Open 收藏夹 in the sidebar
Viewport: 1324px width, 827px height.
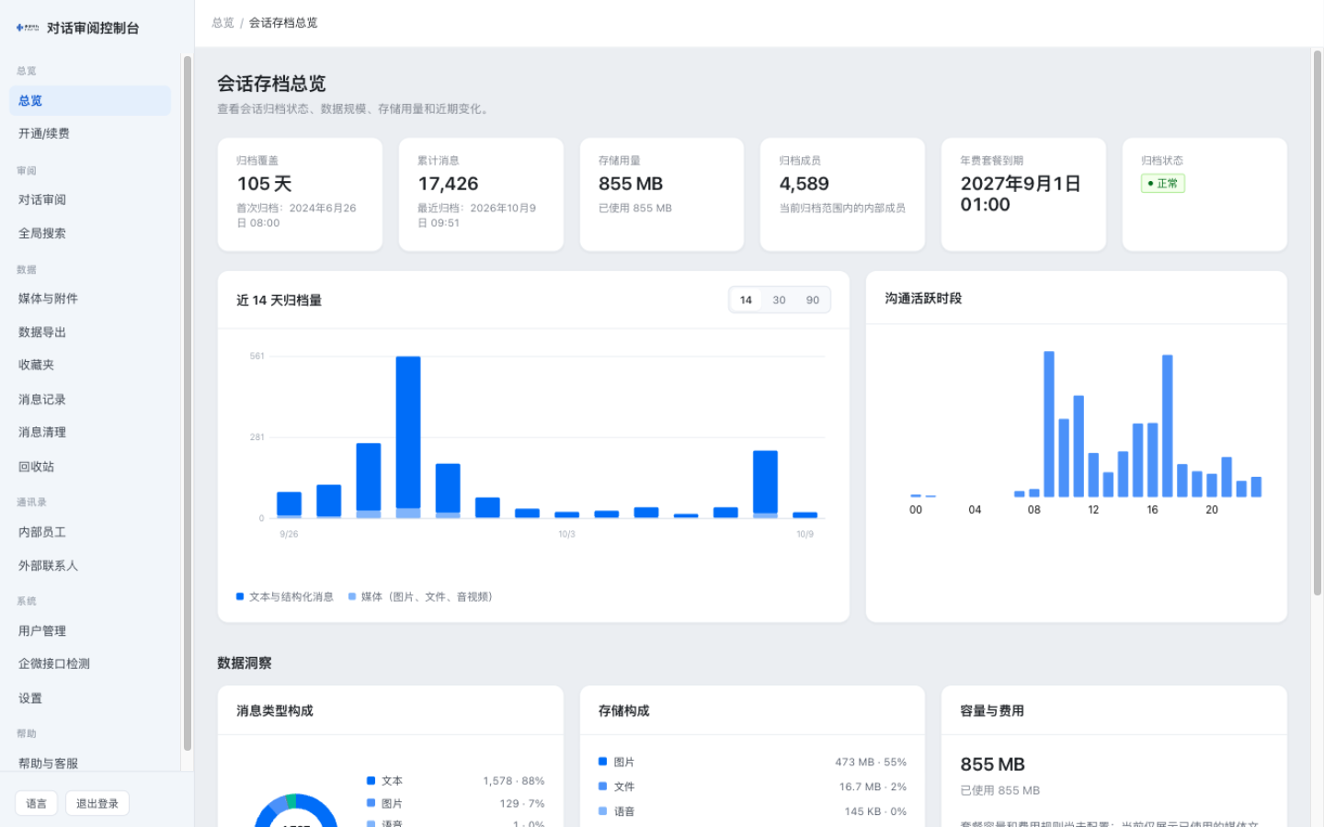pos(90,365)
